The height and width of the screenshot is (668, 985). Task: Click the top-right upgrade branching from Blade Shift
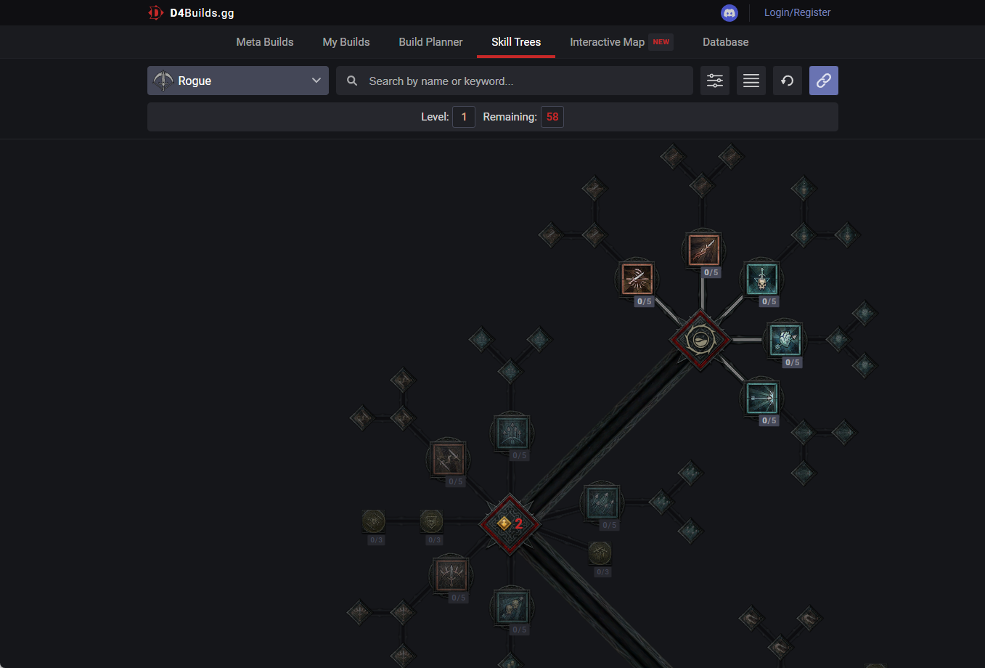(x=730, y=155)
